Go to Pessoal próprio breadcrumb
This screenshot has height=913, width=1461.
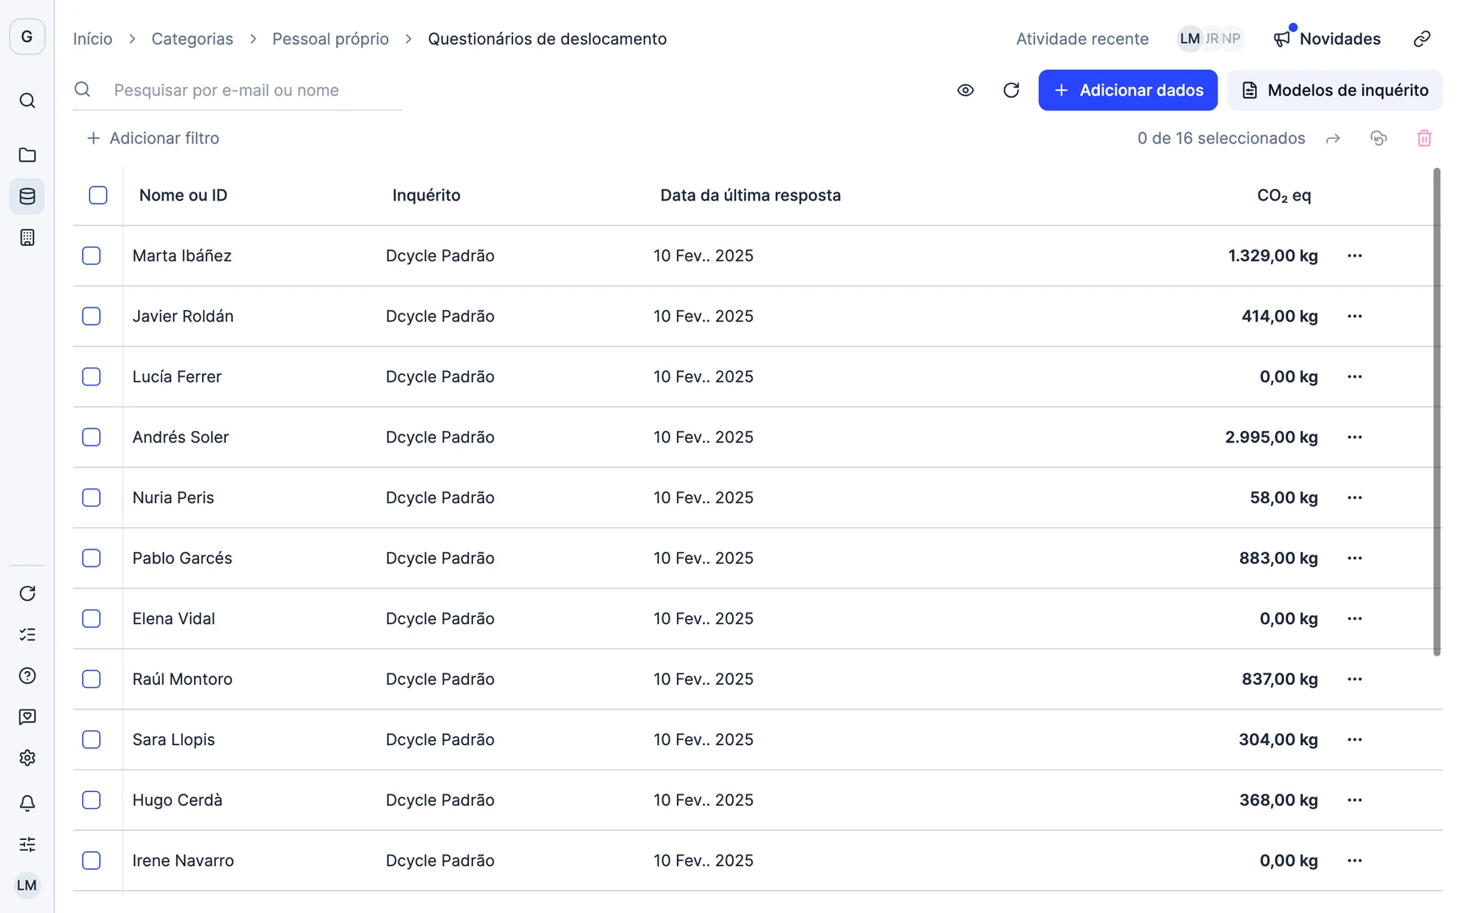coord(330,39)
